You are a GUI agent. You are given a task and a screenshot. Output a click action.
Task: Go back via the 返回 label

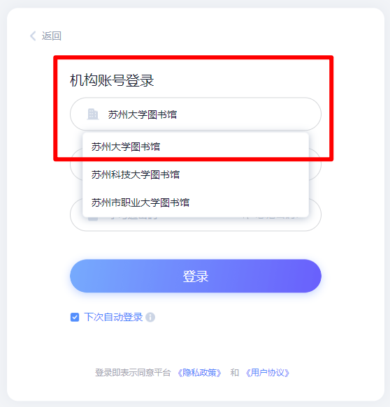(52, 36)
